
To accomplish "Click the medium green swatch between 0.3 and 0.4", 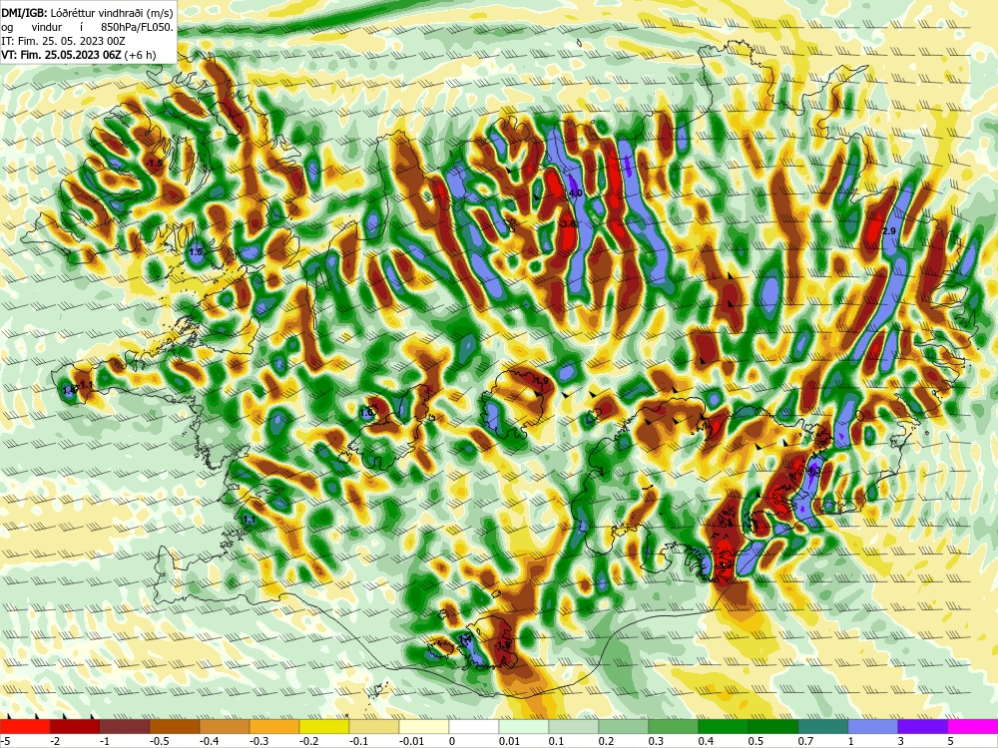I will [674, 726].
